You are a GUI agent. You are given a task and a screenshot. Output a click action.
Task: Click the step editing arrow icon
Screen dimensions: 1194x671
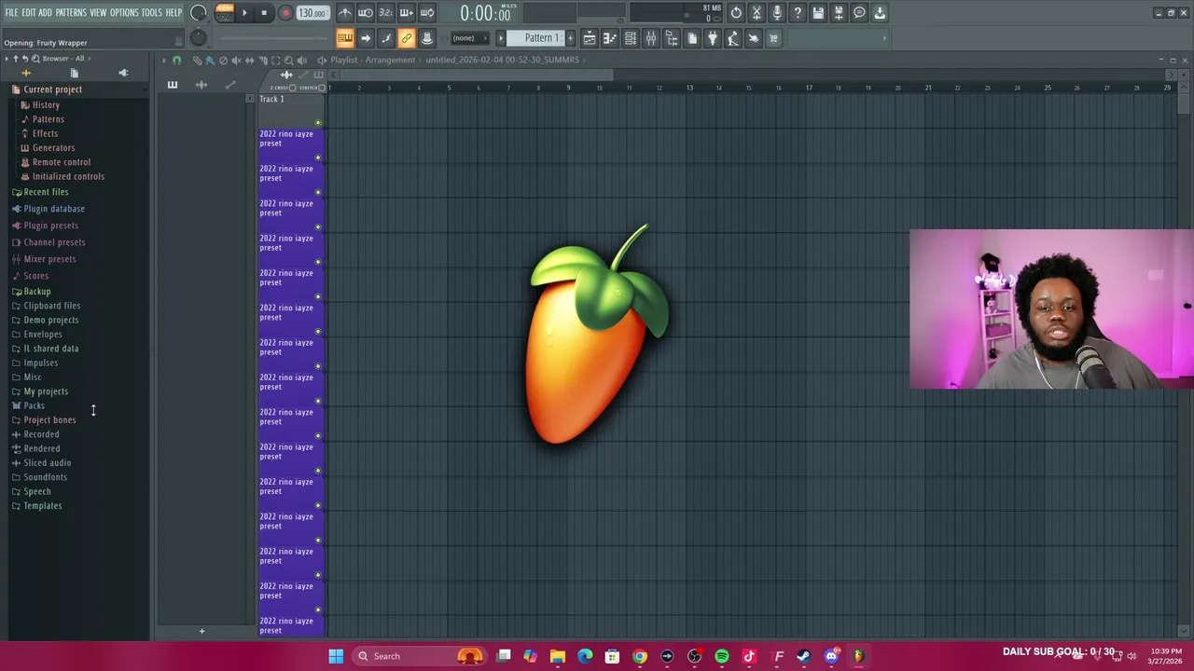(x=366, y=38)
